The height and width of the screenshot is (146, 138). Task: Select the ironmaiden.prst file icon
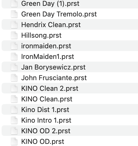click(x=14, y=46)
